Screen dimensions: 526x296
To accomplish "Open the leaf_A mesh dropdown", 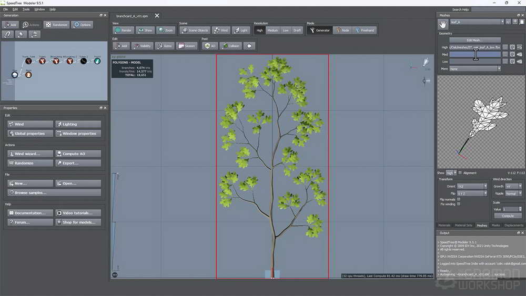I will click(x=477, y=22).
